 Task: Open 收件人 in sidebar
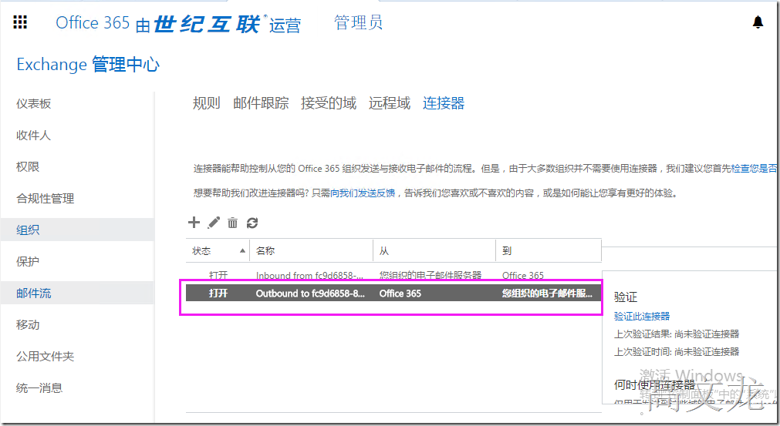pyautogui.click(x=33, y=135)
